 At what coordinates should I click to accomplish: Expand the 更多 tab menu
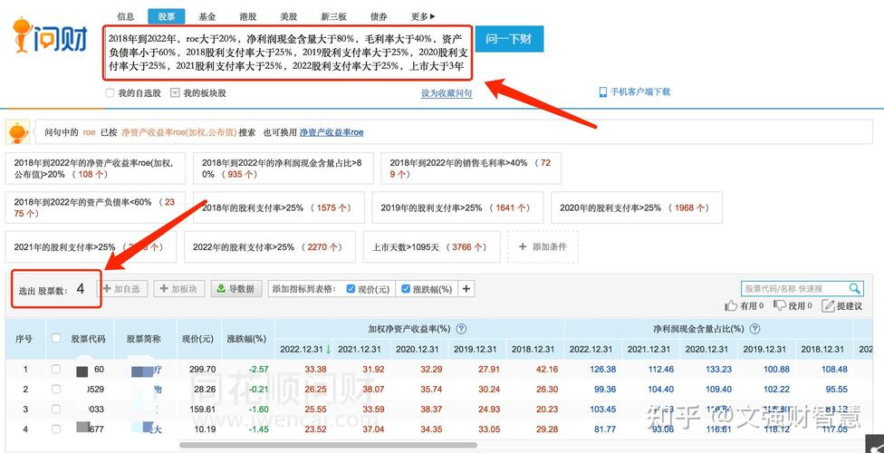423,16
